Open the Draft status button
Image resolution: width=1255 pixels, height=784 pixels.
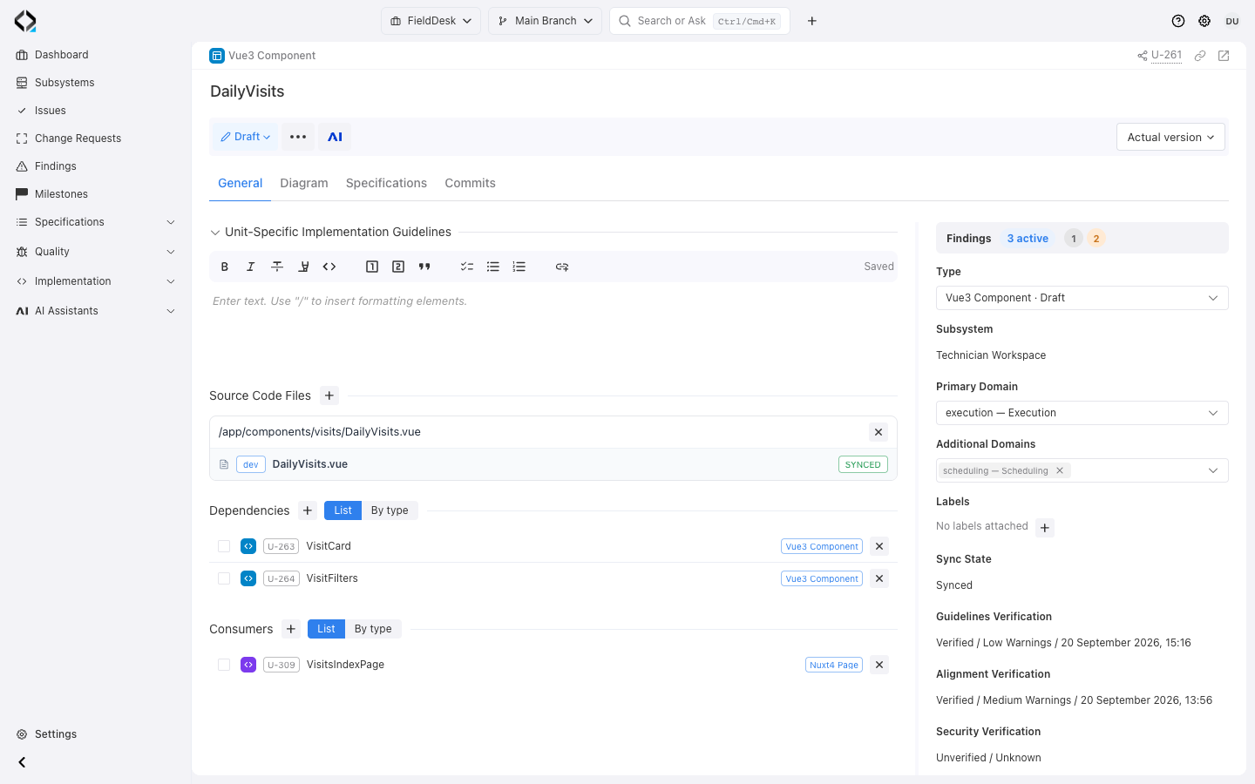pyautogui.click(x=245, y=137)
